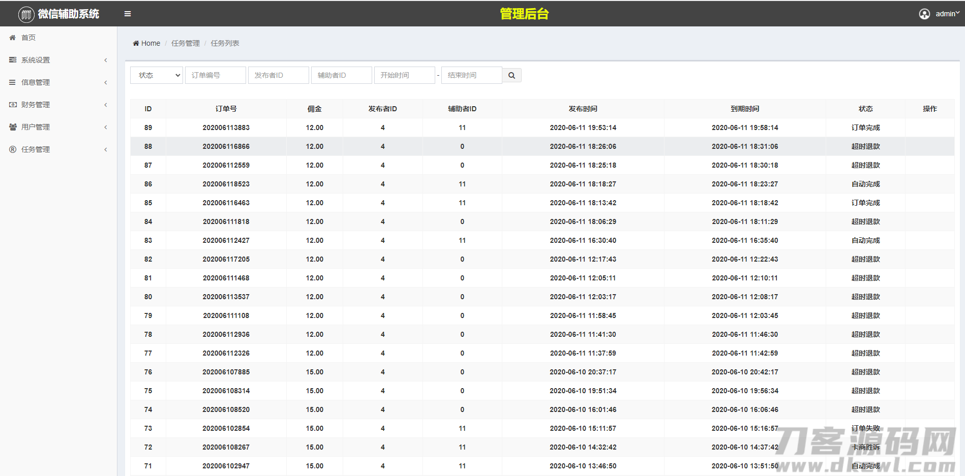The image size is (965, 476).
Task: Expand the 任务管理 chevron arrow
Action: (106, 149)
